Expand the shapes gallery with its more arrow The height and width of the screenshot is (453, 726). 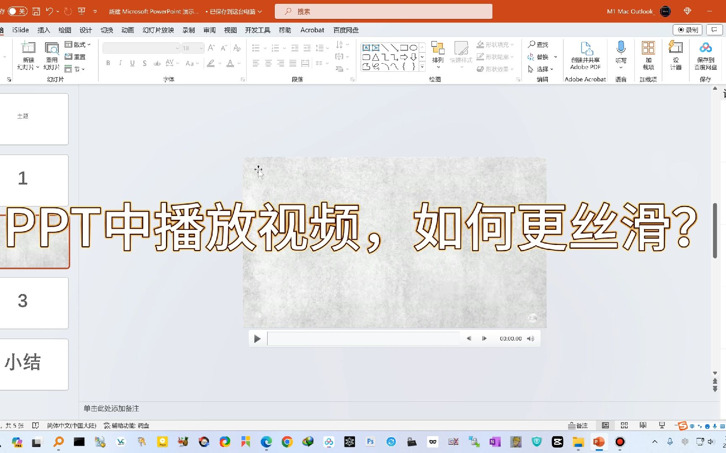421,66
